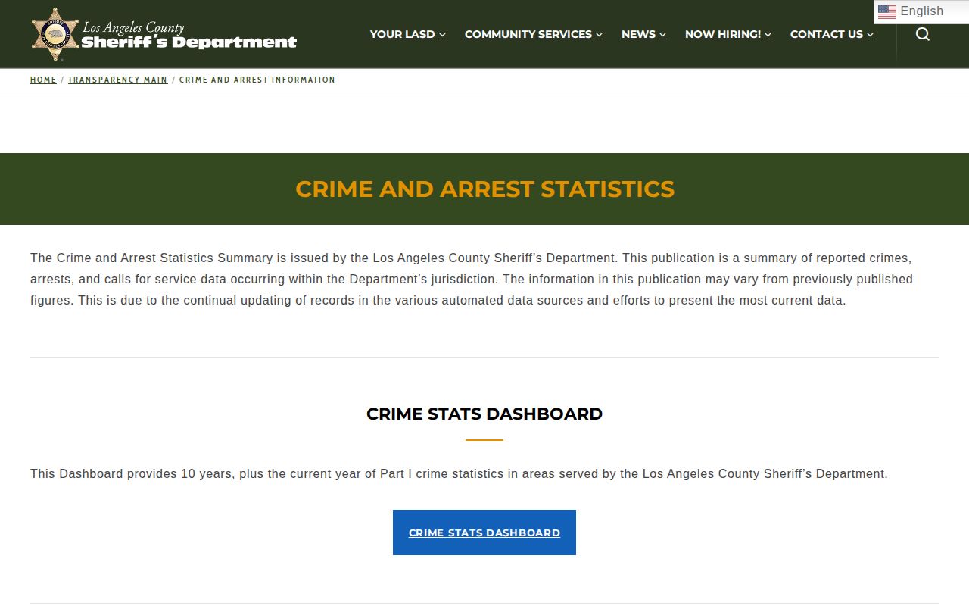This screenshot has height=606, width=969.
Task: Expand chevron next to CONTACT US
Action: pyautogui.click(x=870, y=35)
